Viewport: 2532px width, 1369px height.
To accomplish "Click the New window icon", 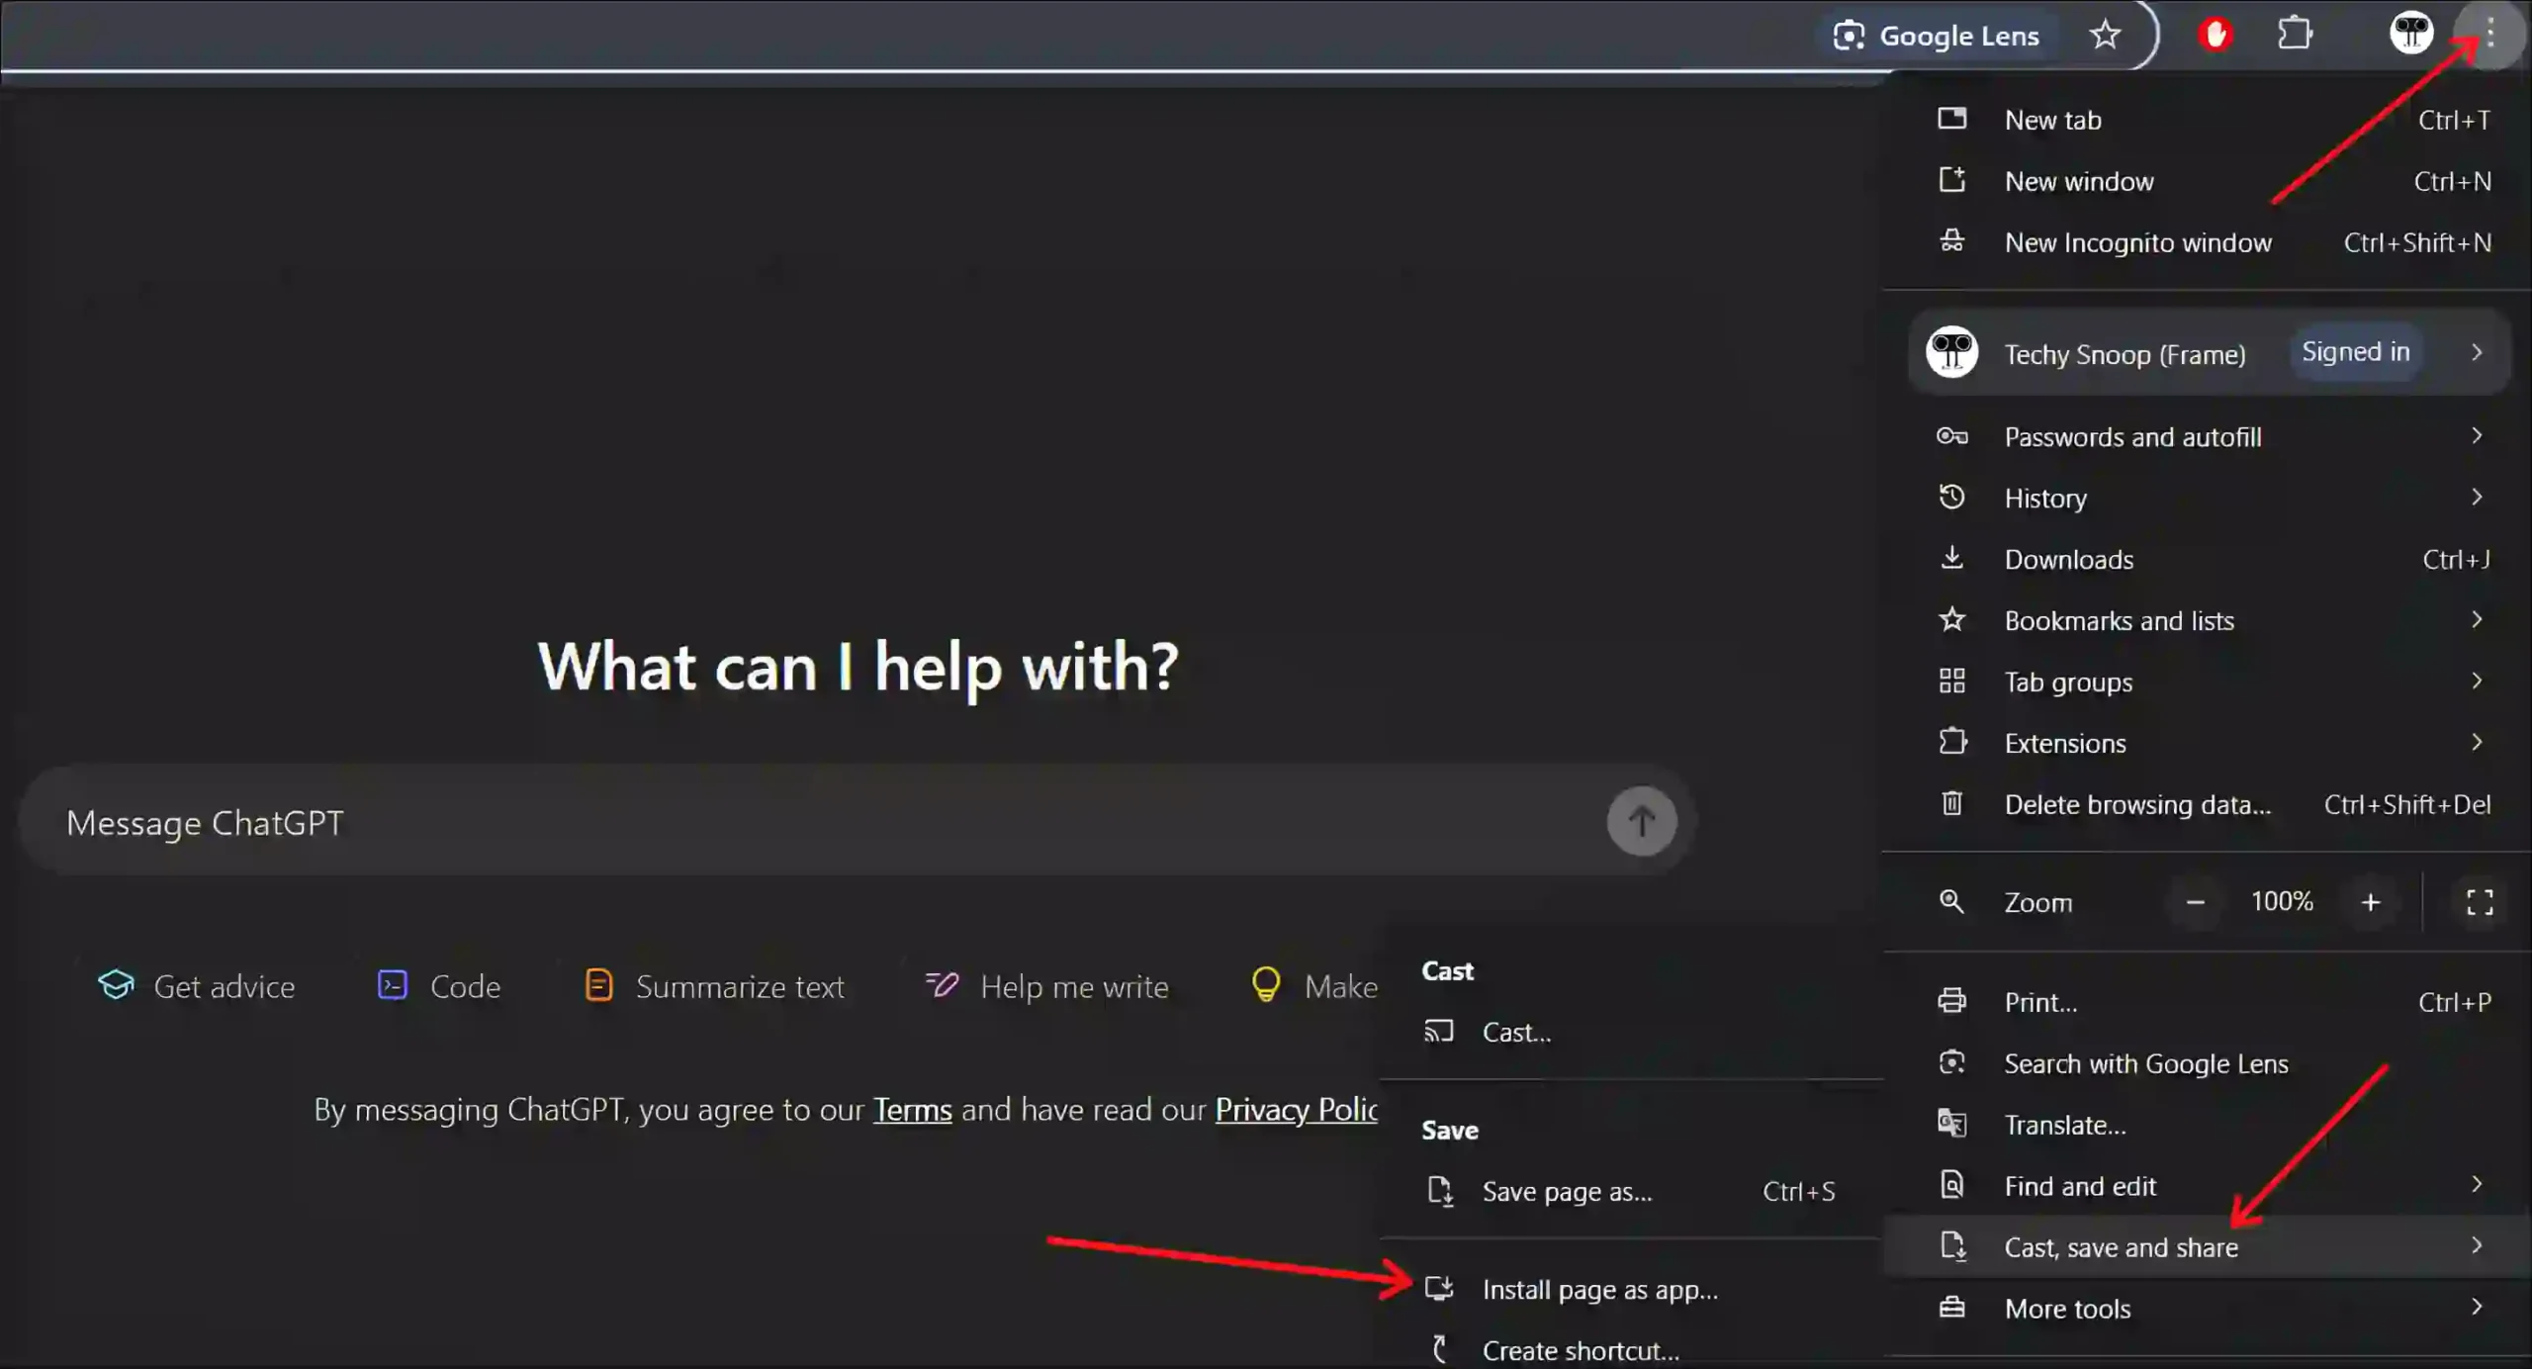I will tap(1951, 180).
